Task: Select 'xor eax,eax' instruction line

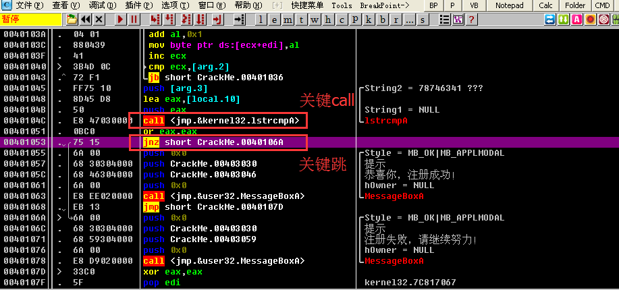Action: pos(173,272)
